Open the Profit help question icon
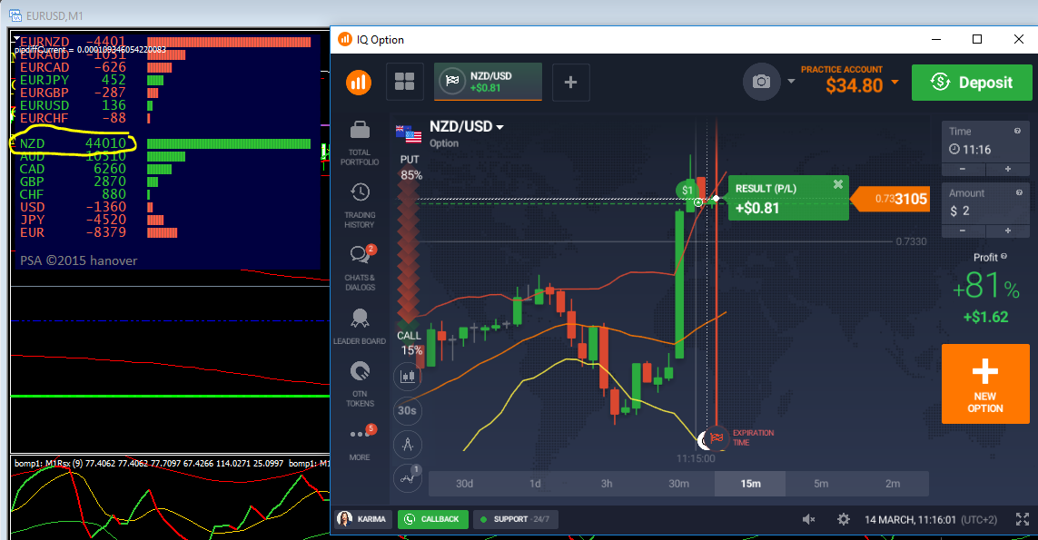The image size is (1038, 540). tap(1004, 256)
